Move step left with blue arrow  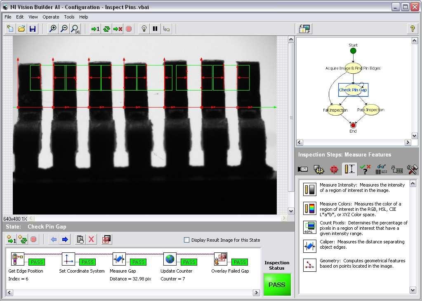pos(54,239)
